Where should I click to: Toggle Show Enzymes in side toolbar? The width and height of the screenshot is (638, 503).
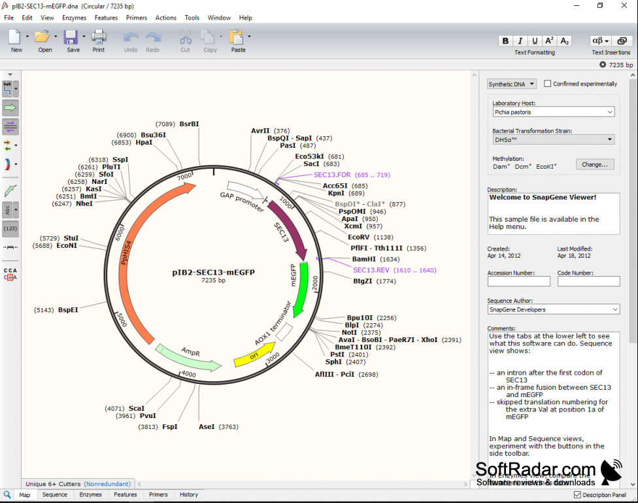click(7, 89)
